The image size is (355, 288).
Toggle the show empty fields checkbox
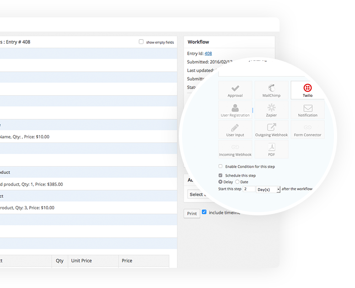141,42
